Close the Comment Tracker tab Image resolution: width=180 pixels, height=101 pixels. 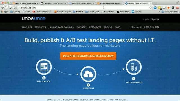(x=66, y=3)
